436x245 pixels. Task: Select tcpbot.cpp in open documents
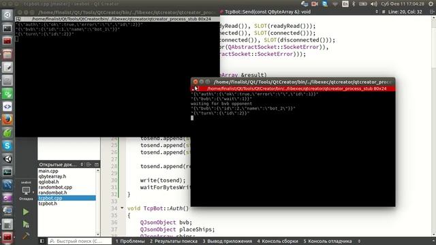point(67,198)
